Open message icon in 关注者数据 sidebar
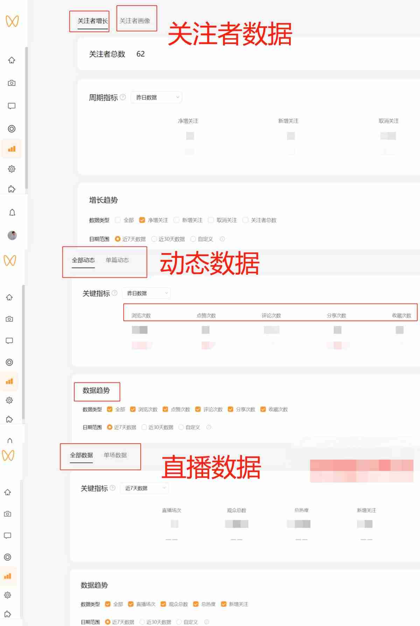420x626 pixels. (12, 106)
